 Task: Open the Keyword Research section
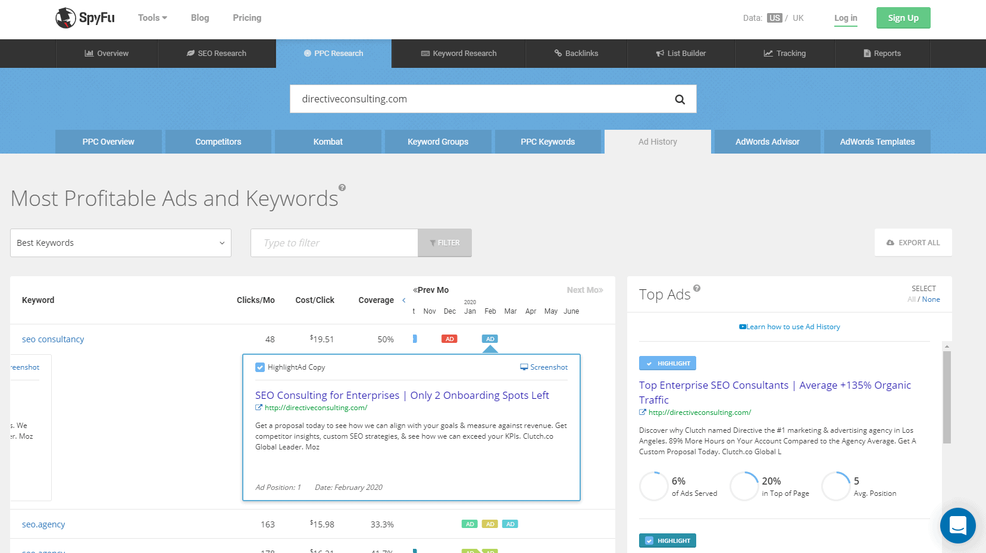(459, 54)
